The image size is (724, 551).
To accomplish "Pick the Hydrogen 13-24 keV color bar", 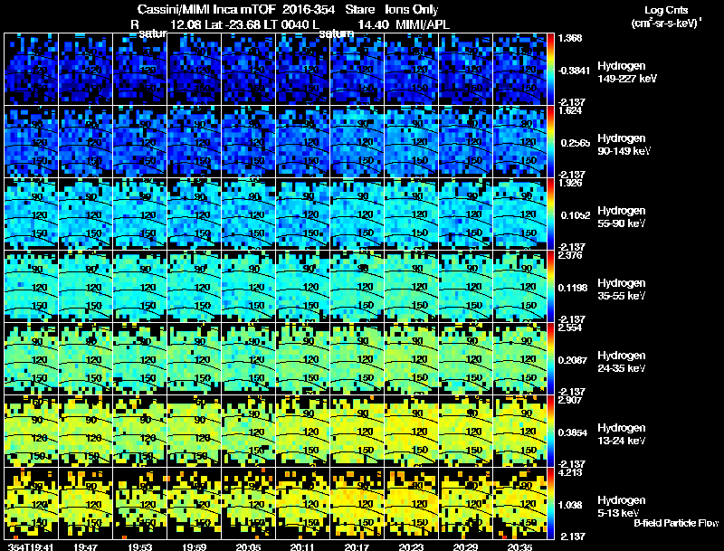I will pyautogui.click(x=550, y=432).
